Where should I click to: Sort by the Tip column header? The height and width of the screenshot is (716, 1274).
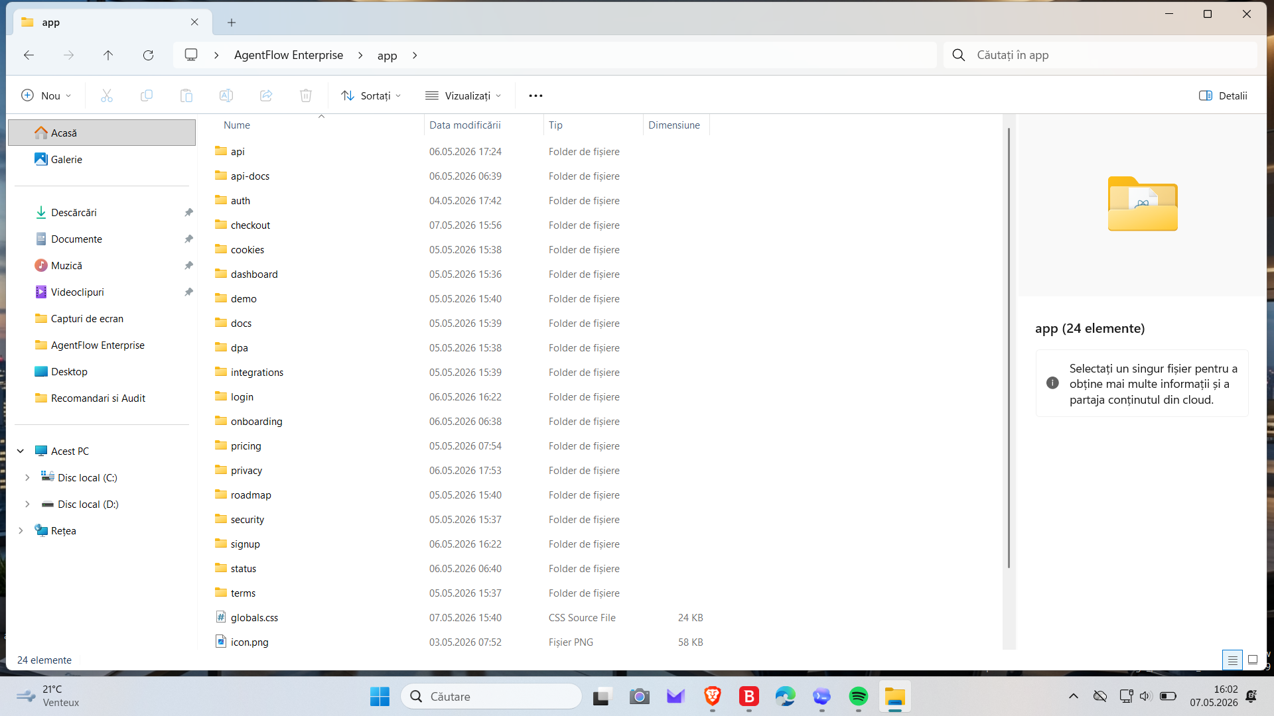593,125
